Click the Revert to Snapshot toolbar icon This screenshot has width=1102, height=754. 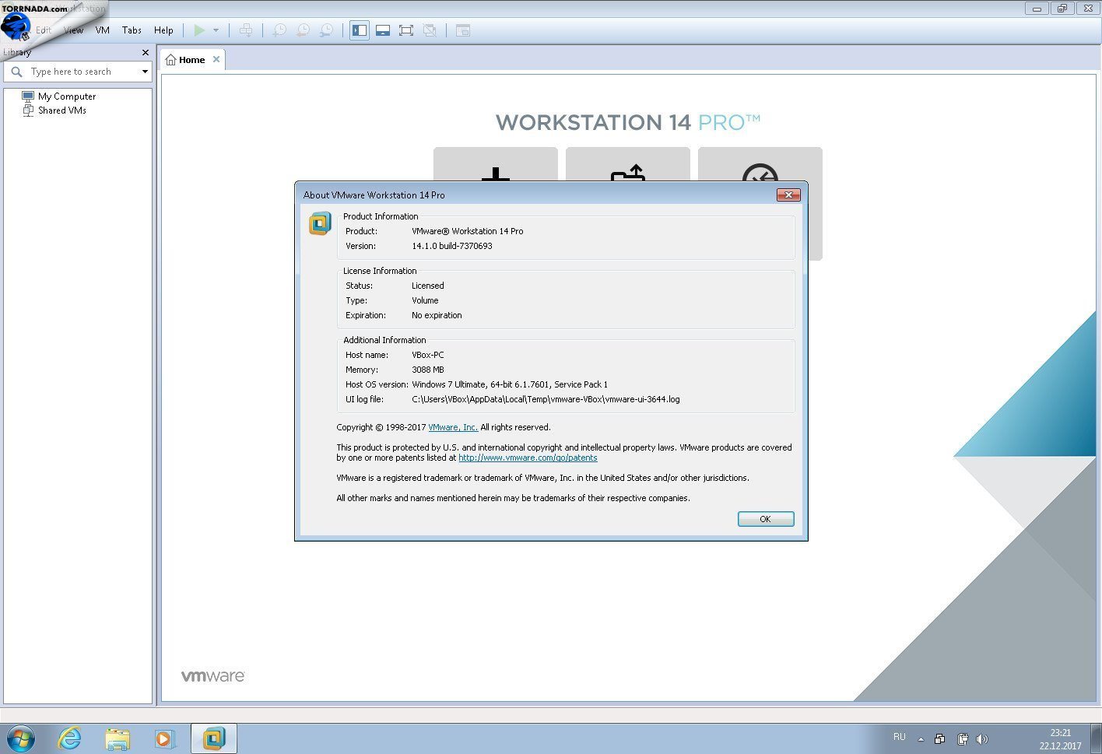click(x=303, y=30)
